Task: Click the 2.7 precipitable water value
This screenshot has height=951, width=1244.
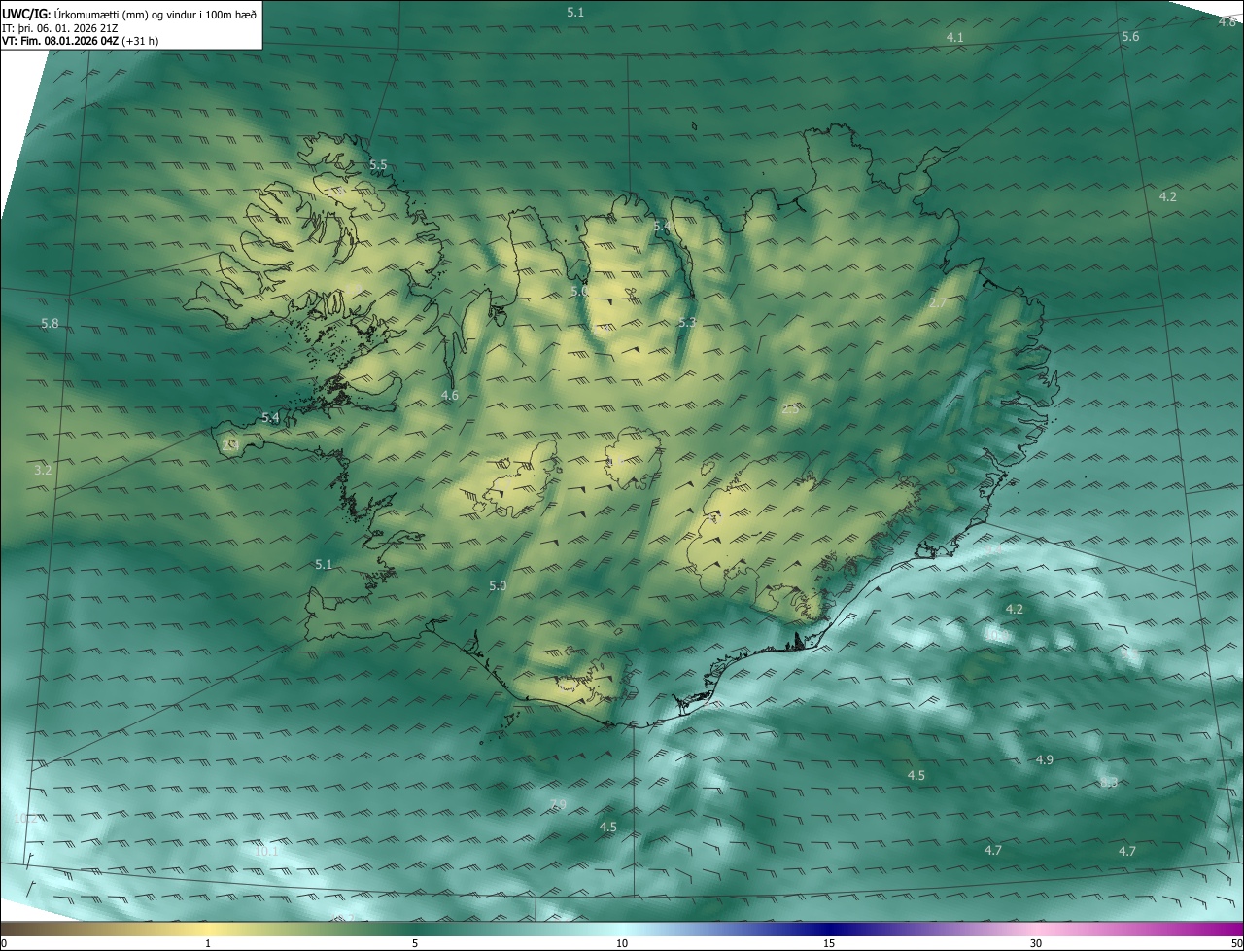Action: pyautogui.click(x=937, y=303)
